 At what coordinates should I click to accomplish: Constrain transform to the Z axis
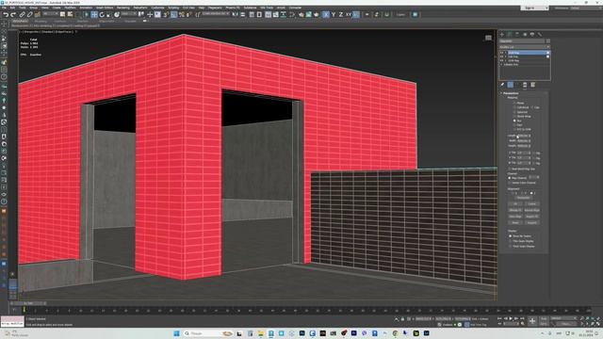pyautogui.click(x=340, y=15)
